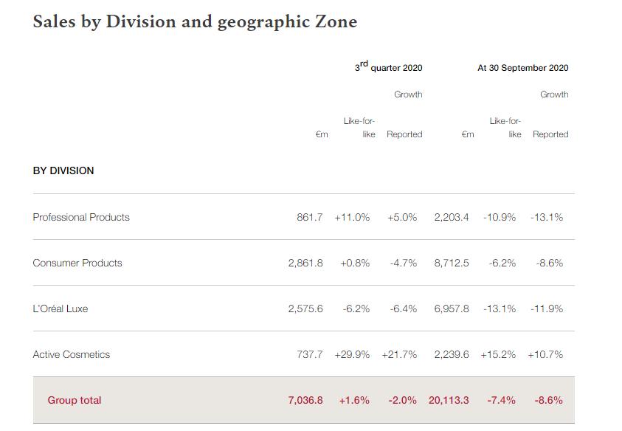Click the 861.7 Professional Products sales value
622x431 pixels.
coord(310,217)
